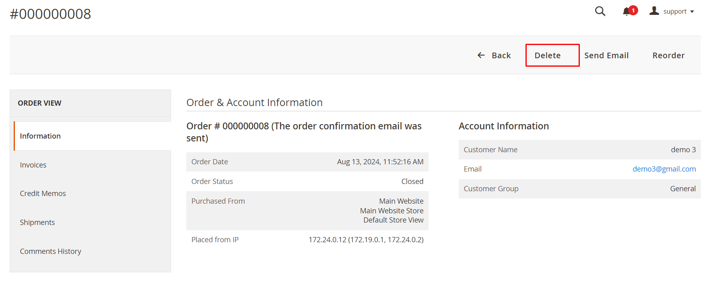This screenshot has height=282, width=713.
Task: Open the Credit Memos tab
Action: click(43, 194)
